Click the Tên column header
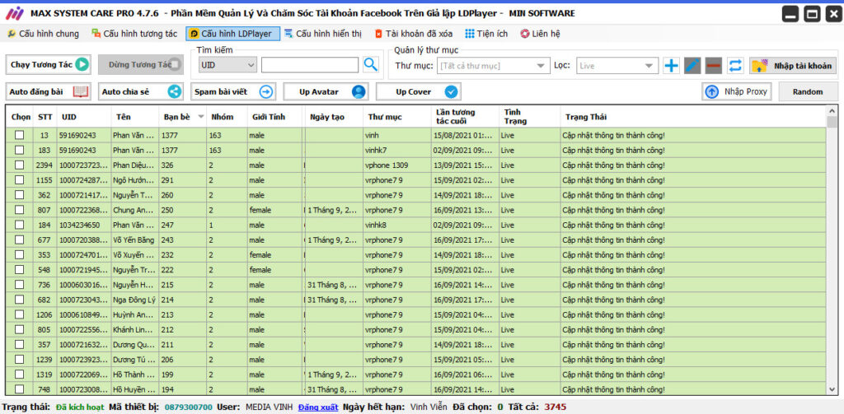844x414 pixels. click(135, 117)
